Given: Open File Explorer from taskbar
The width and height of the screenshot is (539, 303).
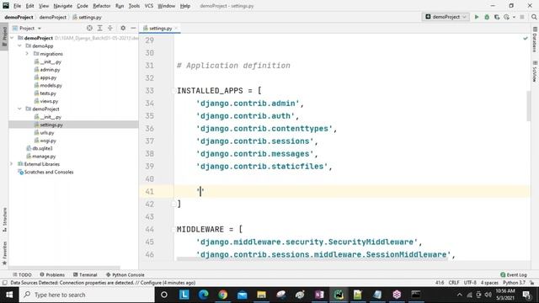Looking at the screenshot, I should [261, 295].
